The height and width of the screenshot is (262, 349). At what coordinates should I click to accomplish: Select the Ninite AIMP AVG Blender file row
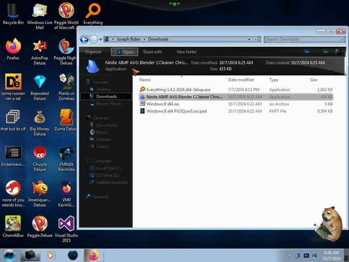point(236,97)
